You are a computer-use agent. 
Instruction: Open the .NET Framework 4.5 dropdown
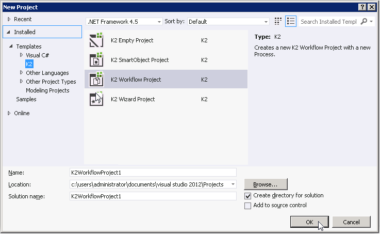point(124,22)
